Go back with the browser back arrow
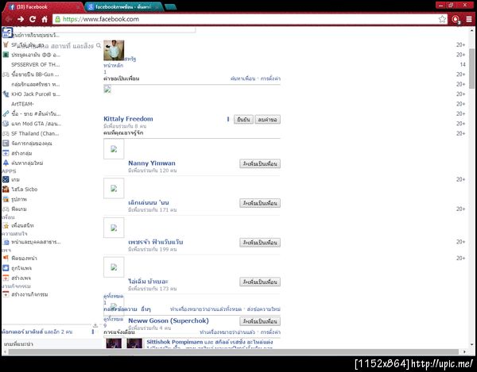 pyautogui.click(x=9, y=19)
